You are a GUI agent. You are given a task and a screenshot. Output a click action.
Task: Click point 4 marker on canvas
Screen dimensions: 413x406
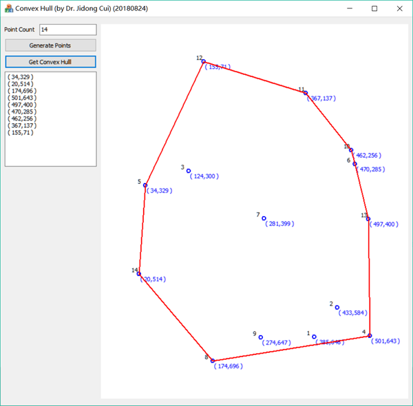pos(370,336)
